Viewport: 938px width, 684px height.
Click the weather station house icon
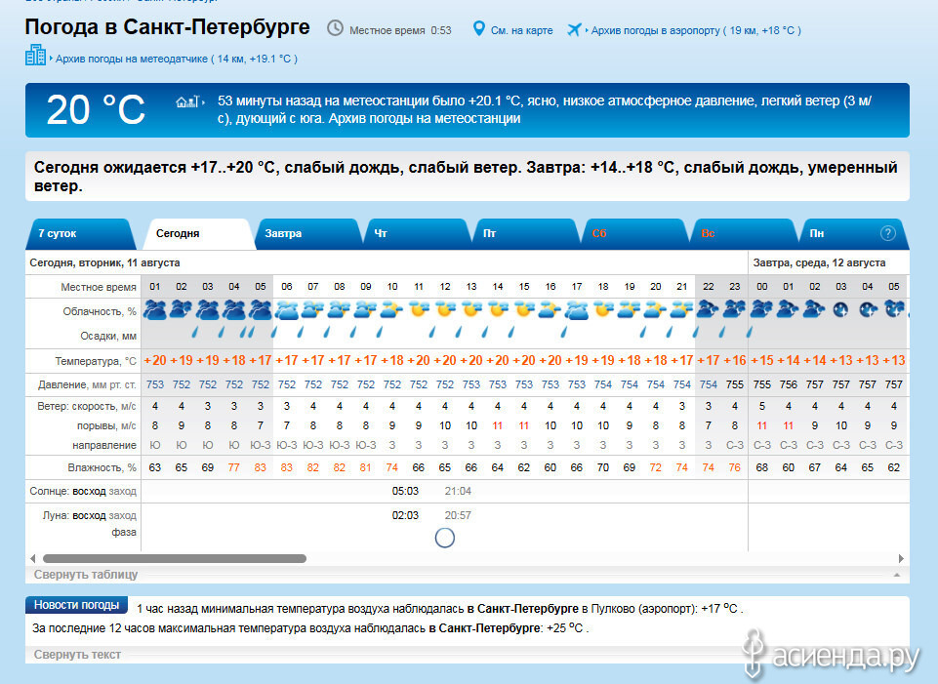point(187,101)
